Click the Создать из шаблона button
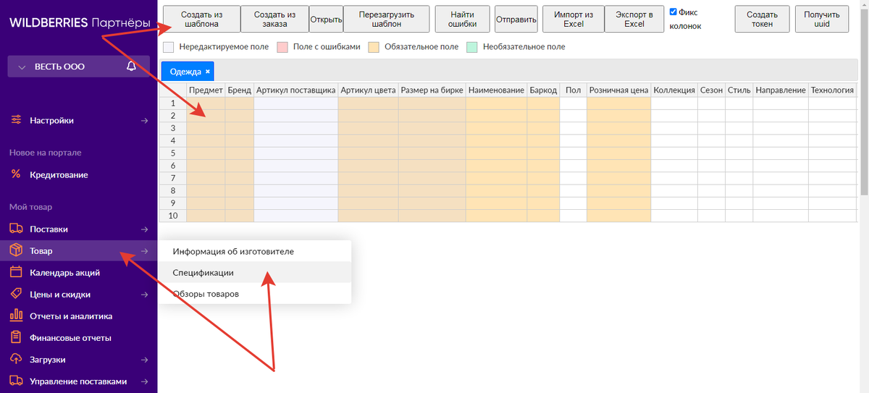This screenshot has height=393, width=869. 201,19
